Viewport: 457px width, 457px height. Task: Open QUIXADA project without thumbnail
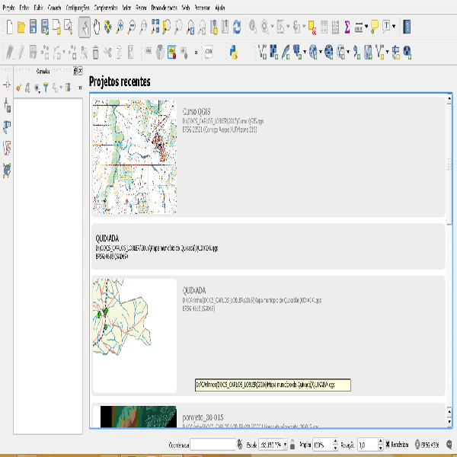coord(268,247)
